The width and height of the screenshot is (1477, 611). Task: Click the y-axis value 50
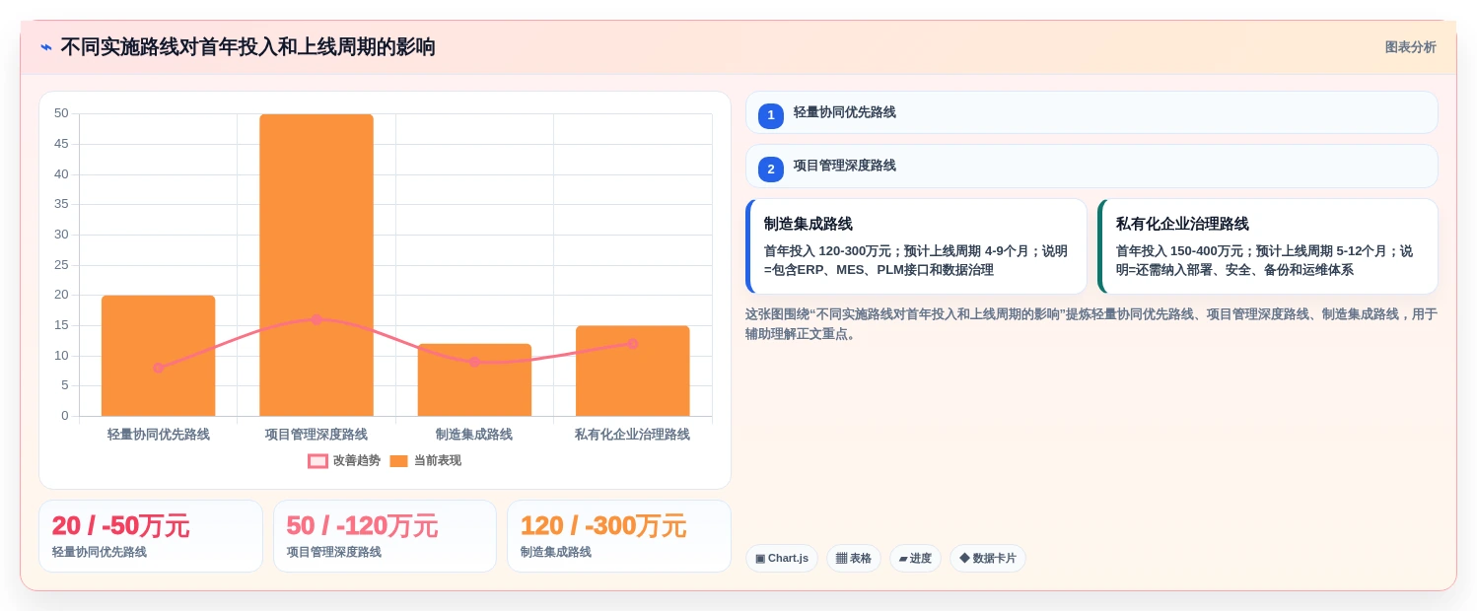point(61,113)
